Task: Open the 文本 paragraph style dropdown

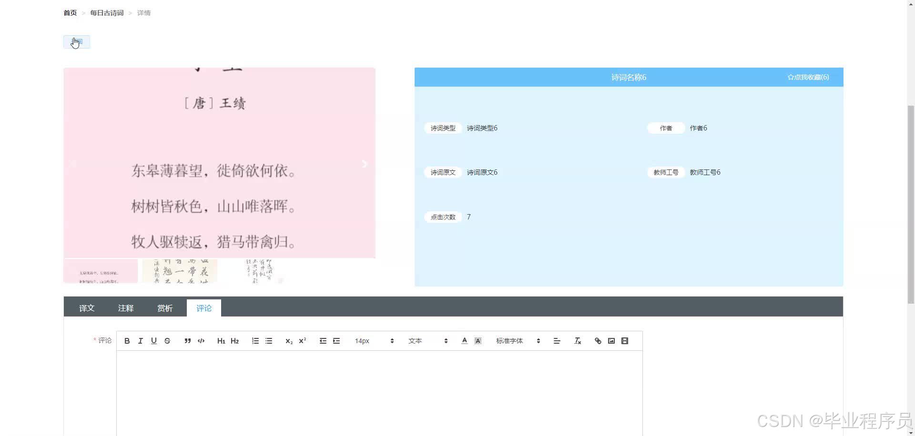Action: click(x=428, y=341)
